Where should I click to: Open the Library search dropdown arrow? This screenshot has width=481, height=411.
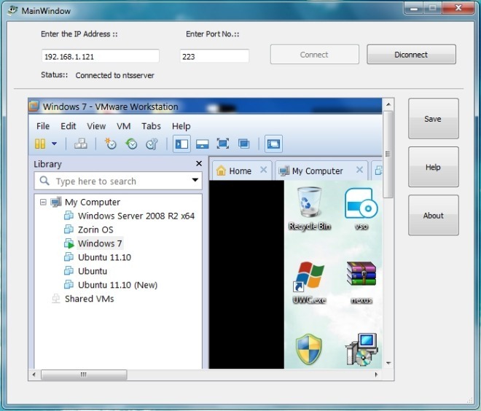pos(195,180)
